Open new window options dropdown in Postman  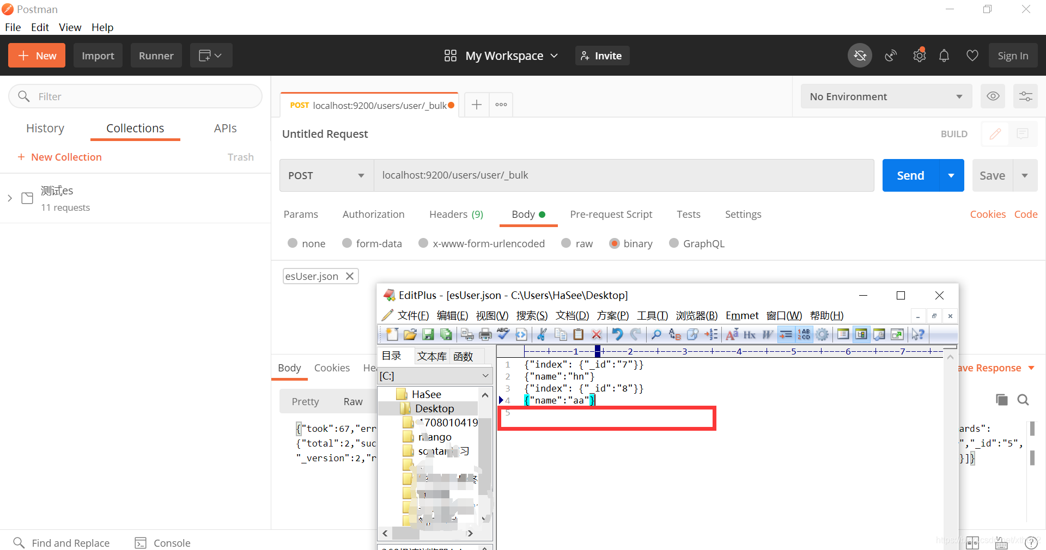click(211, 56)
